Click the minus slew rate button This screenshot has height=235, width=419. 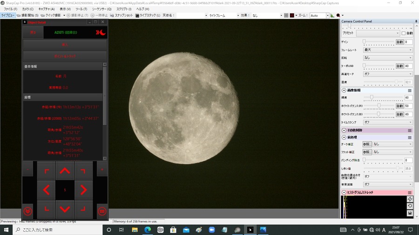click(x=28, y=169)
